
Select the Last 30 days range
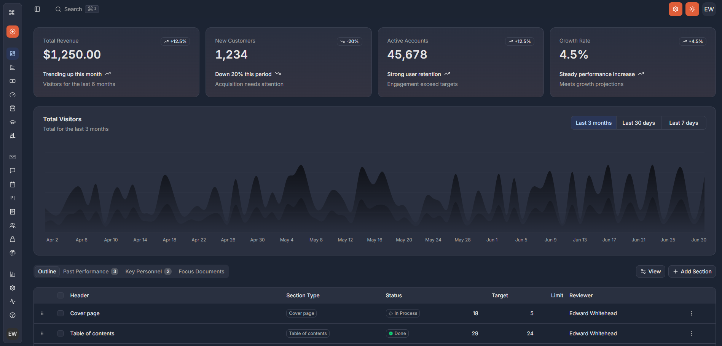(x=639, y=123)
